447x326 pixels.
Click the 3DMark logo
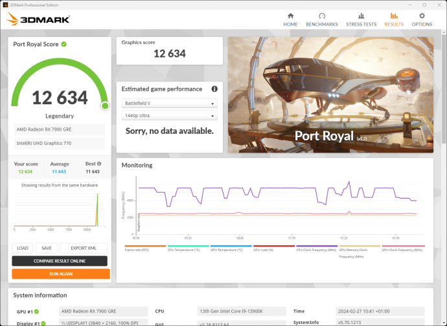38,19
